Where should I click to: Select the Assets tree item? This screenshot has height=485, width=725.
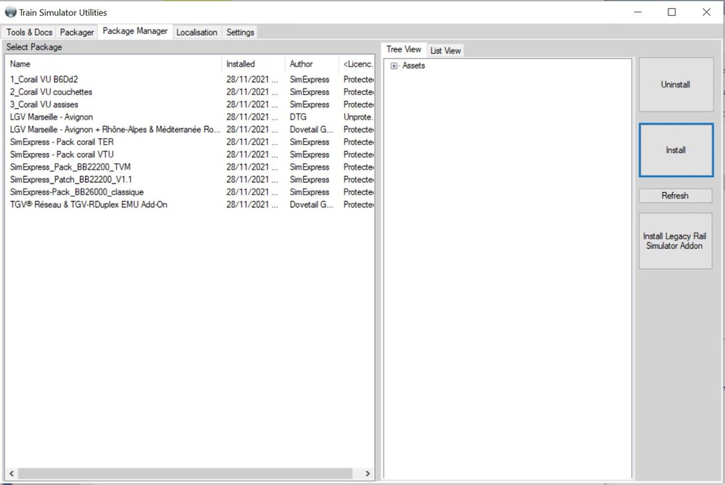(x=413, y=66)
